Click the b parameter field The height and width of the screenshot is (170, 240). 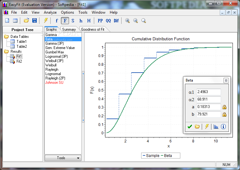click(x=209, y=114)
